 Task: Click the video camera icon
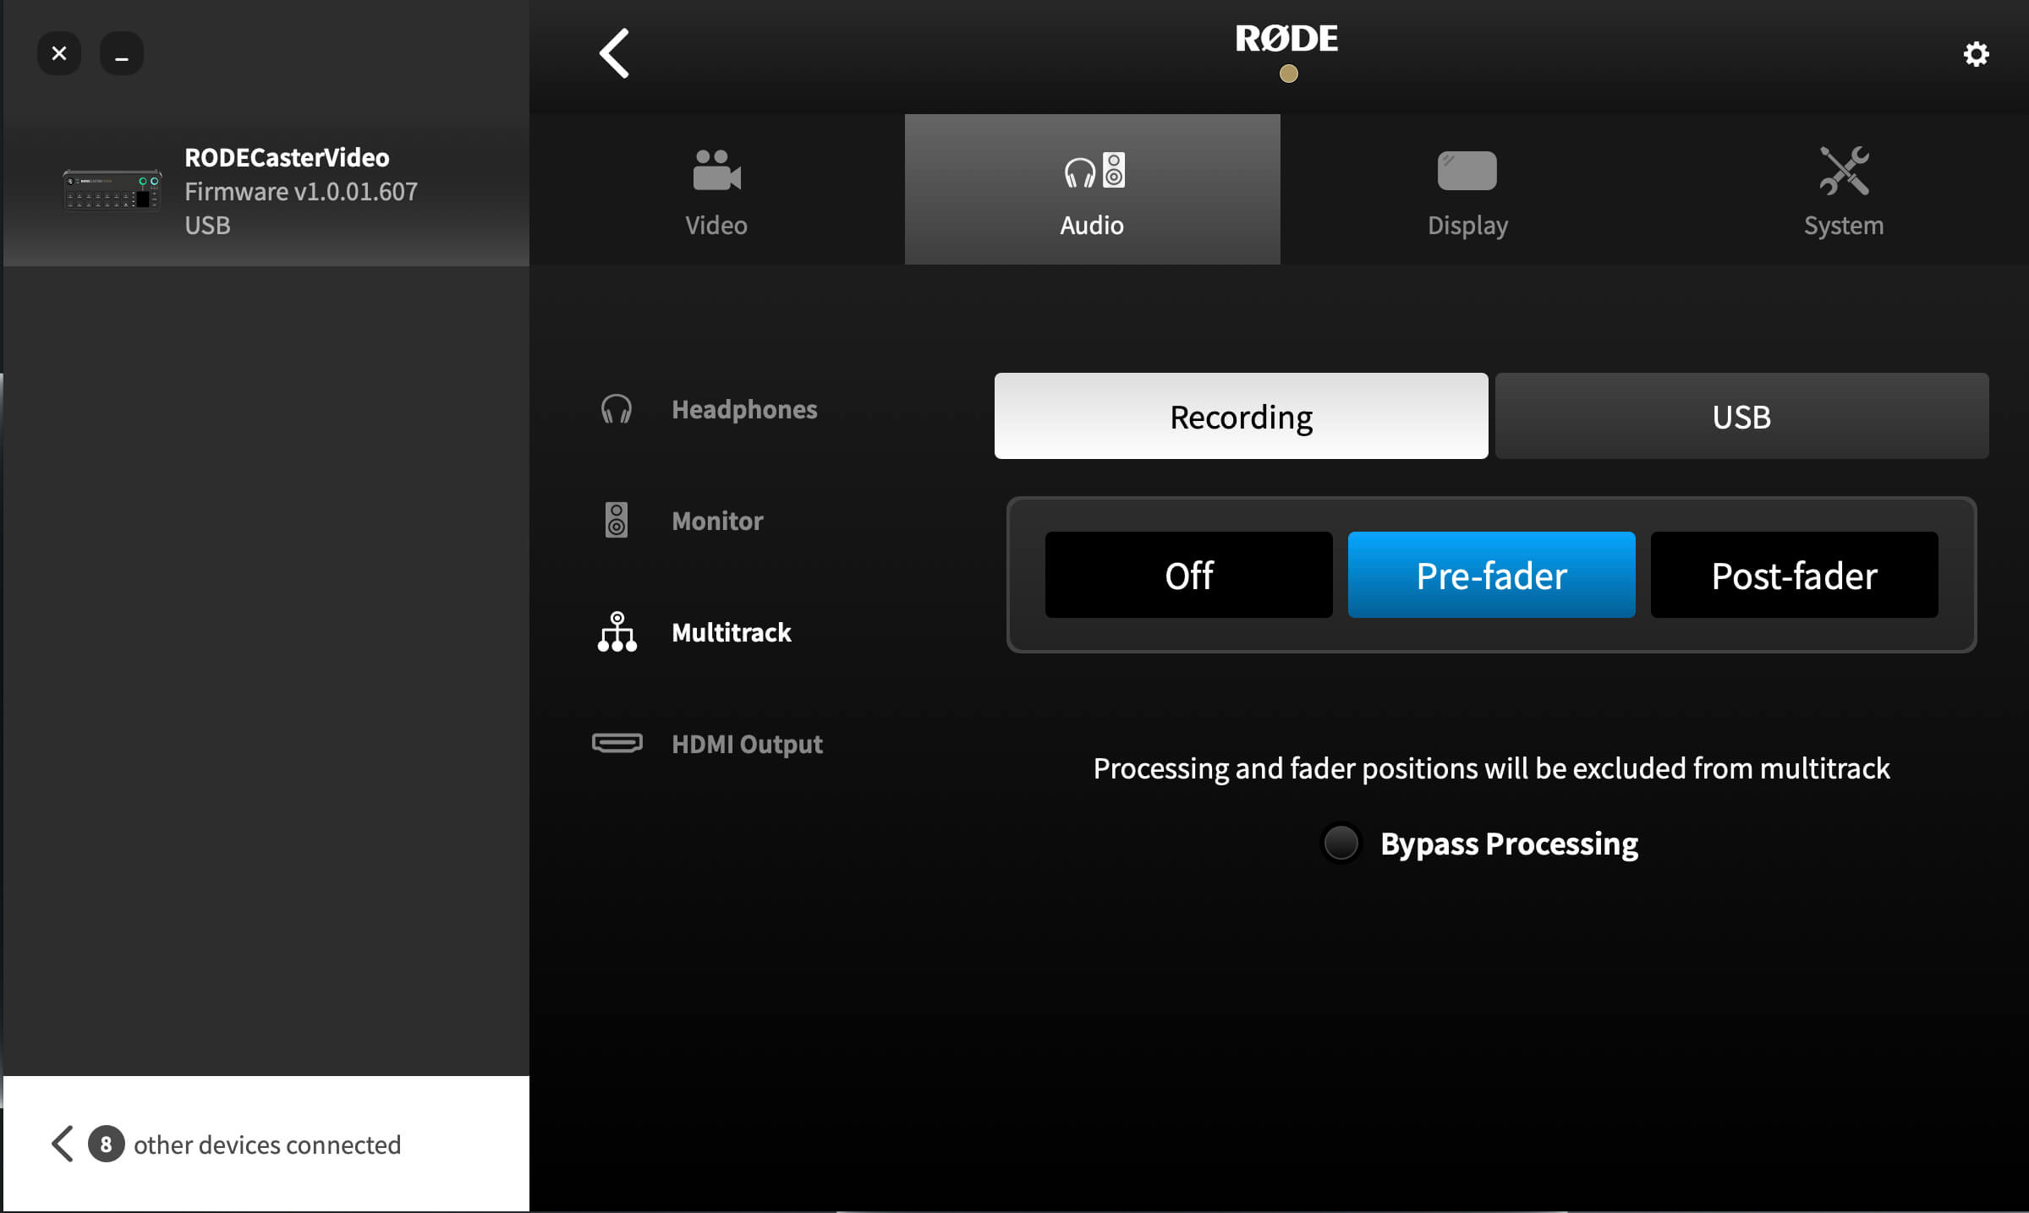716,170
